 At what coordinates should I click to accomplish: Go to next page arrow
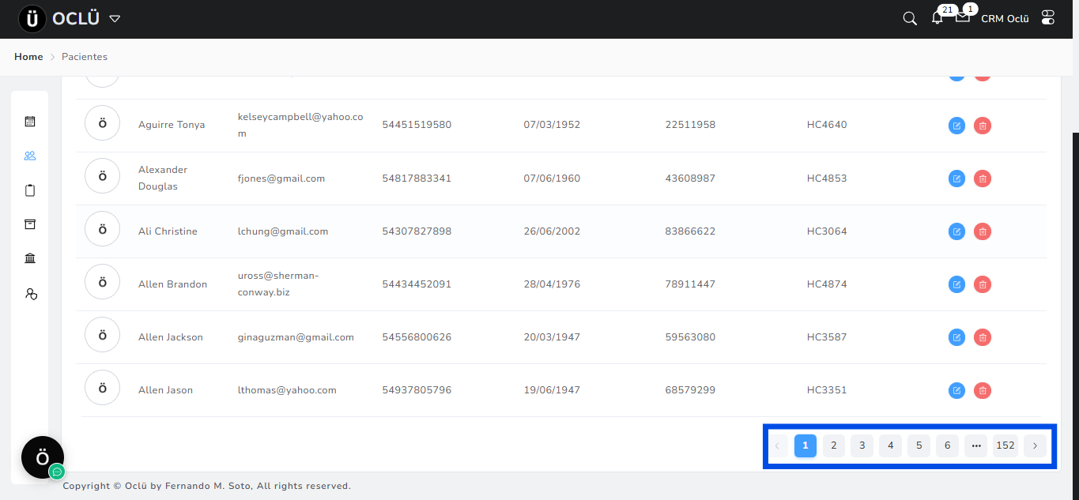click(1035, 445)
